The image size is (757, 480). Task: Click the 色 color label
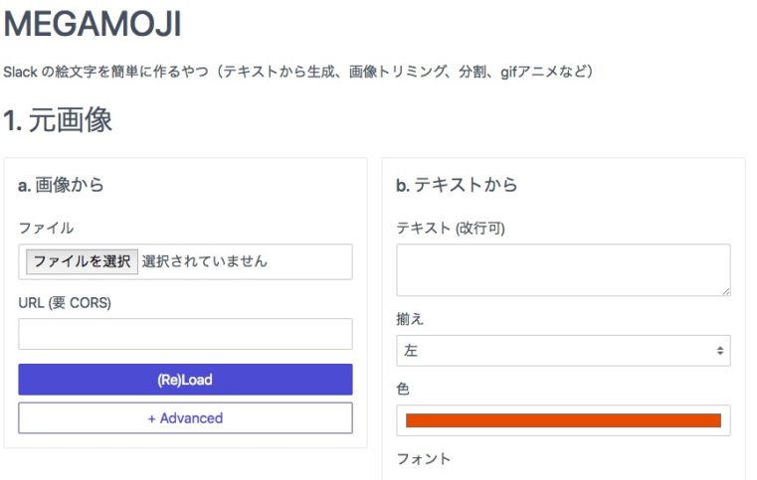pyautogui.click(x=403, y=389)
